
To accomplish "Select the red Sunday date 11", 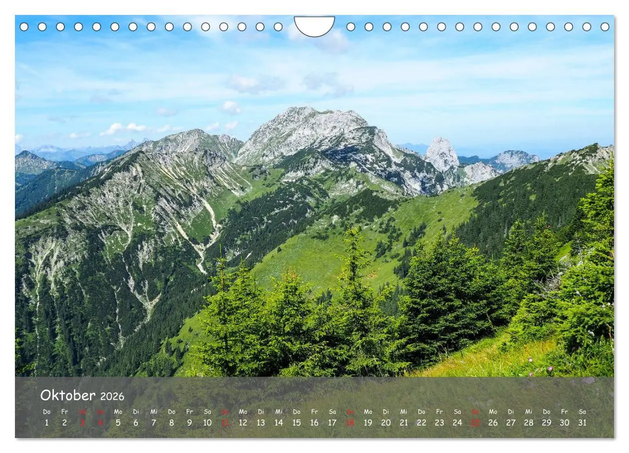I will point(225,423).
